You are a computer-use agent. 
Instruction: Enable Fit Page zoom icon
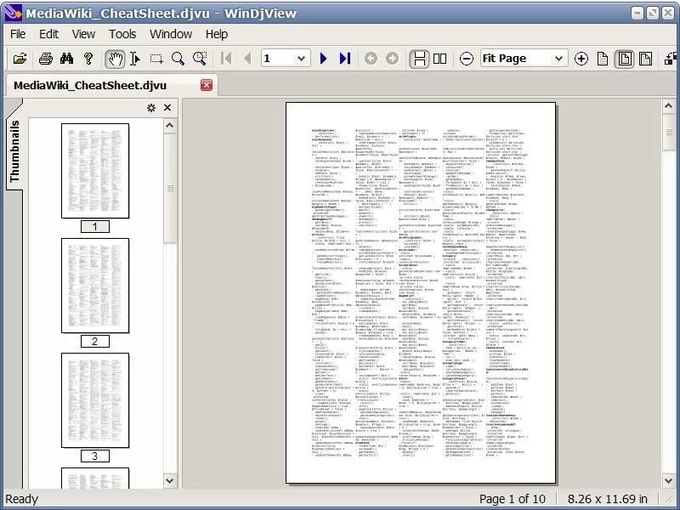(x=625, y=59)
